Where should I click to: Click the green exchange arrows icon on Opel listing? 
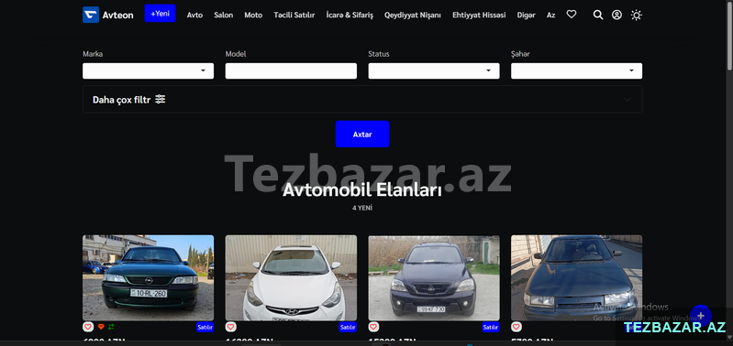[x=111, y=327]
